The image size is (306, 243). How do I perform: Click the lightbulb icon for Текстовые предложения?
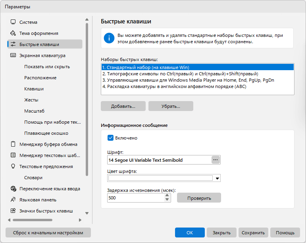(13, 166)
